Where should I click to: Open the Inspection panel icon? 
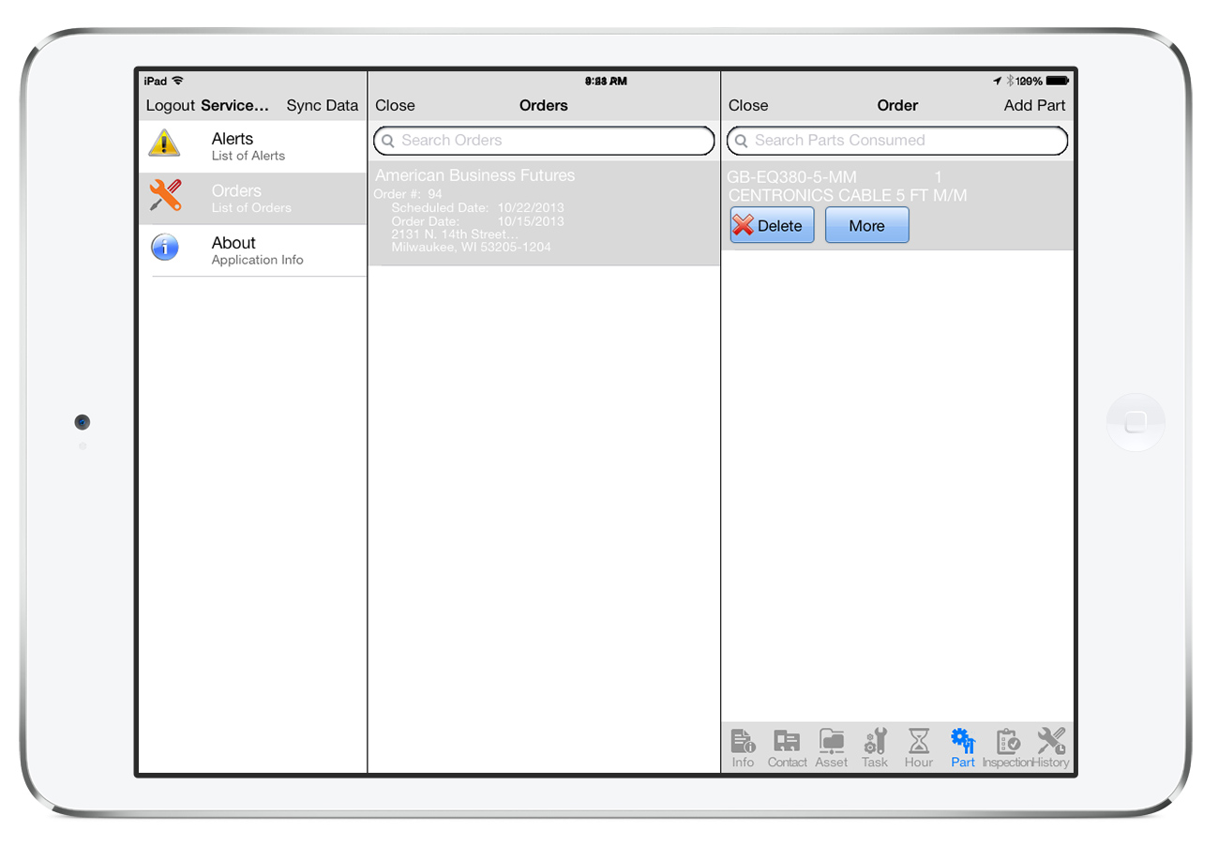pyautogui.click(x=1008, y=746)
